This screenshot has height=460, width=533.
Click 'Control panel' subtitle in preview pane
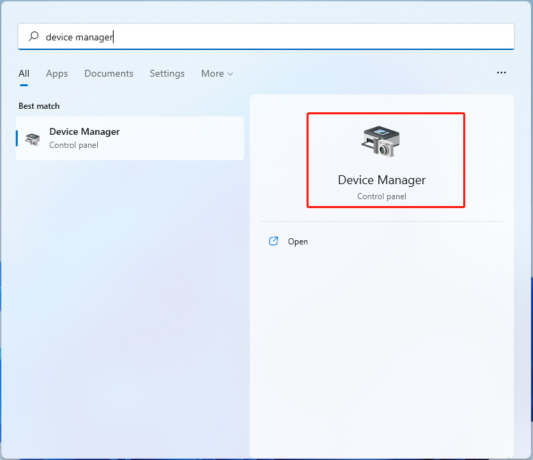tap(381, 196)
